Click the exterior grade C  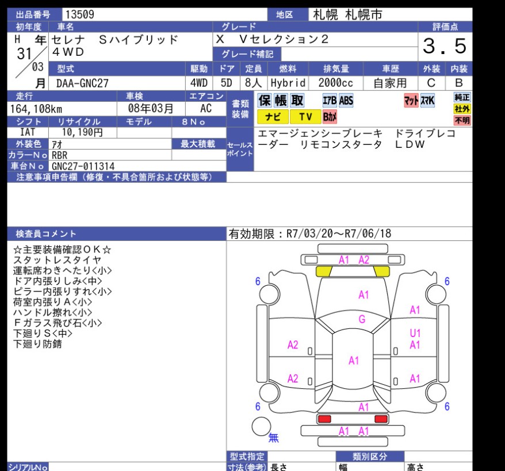[431, 83]
